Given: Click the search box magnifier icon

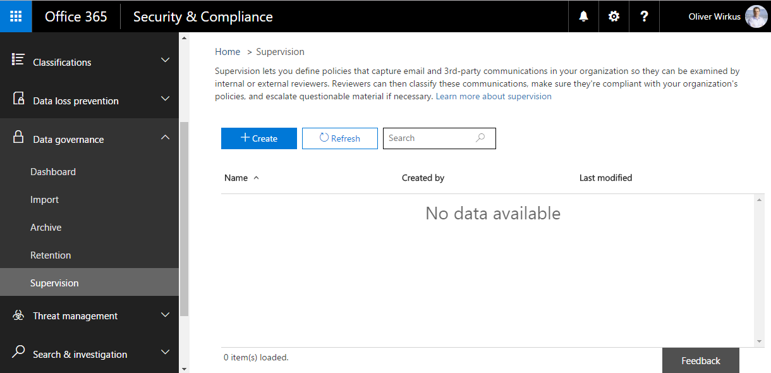Looking at the screenshot, I should coord(480,138).
